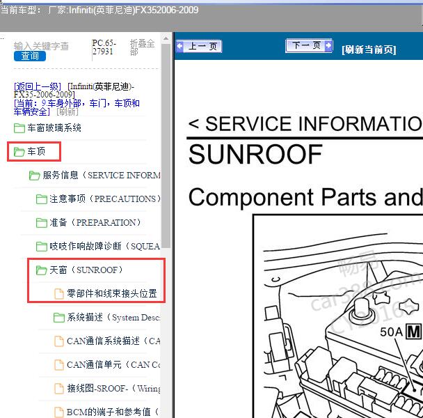Click document icon beside BCM的端子和参考值
The height and width of the screenshot is (418, 423).
(59, 412)
